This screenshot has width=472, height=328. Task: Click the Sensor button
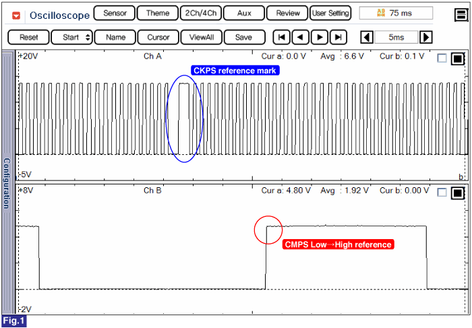point(115,13)
